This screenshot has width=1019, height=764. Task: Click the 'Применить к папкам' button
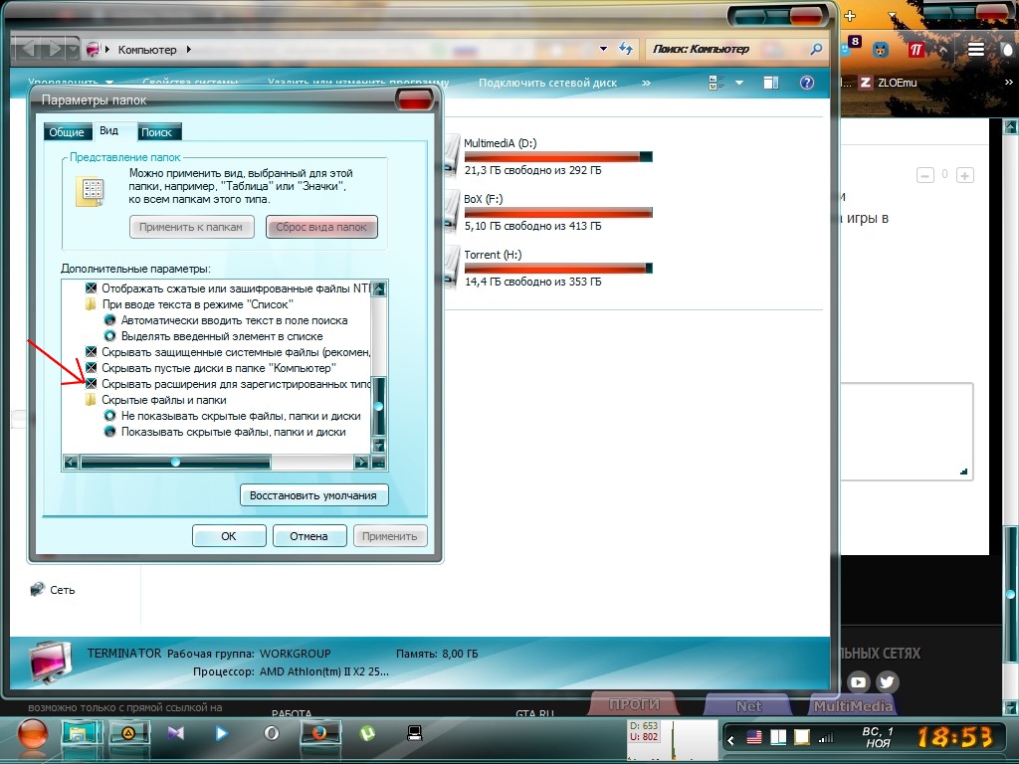(191, 227)
